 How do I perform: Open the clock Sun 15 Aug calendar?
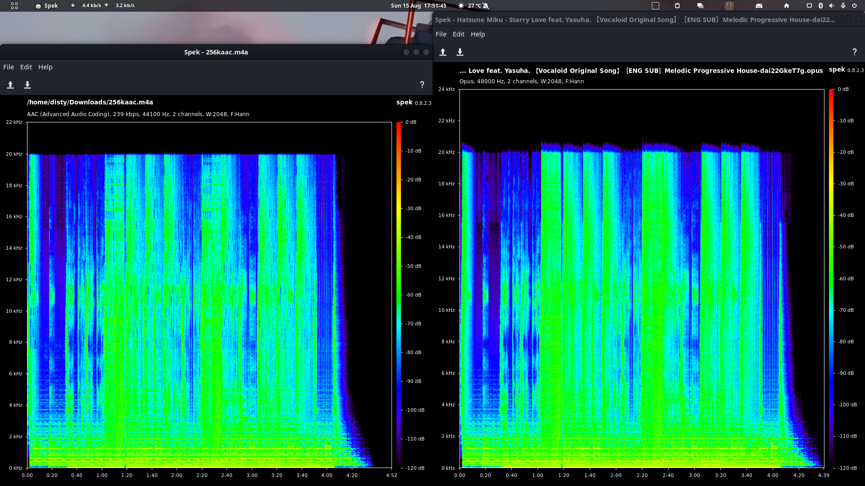(x=419, y=6)
